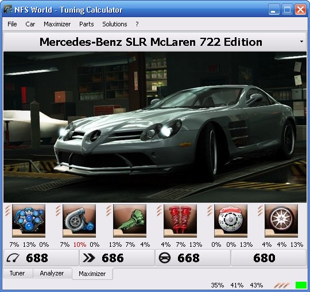Viewport: 310px width, 292px height.
Task: Switch to the Analyzer tab
Action: [x=52, y=273]
